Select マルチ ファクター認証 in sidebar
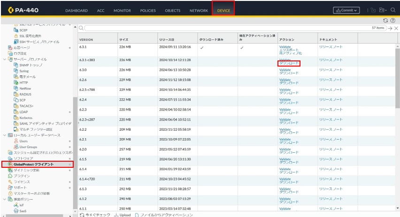The height and width of the screenshot is (217, 400). pyautogui.click(x=36, y=129)
